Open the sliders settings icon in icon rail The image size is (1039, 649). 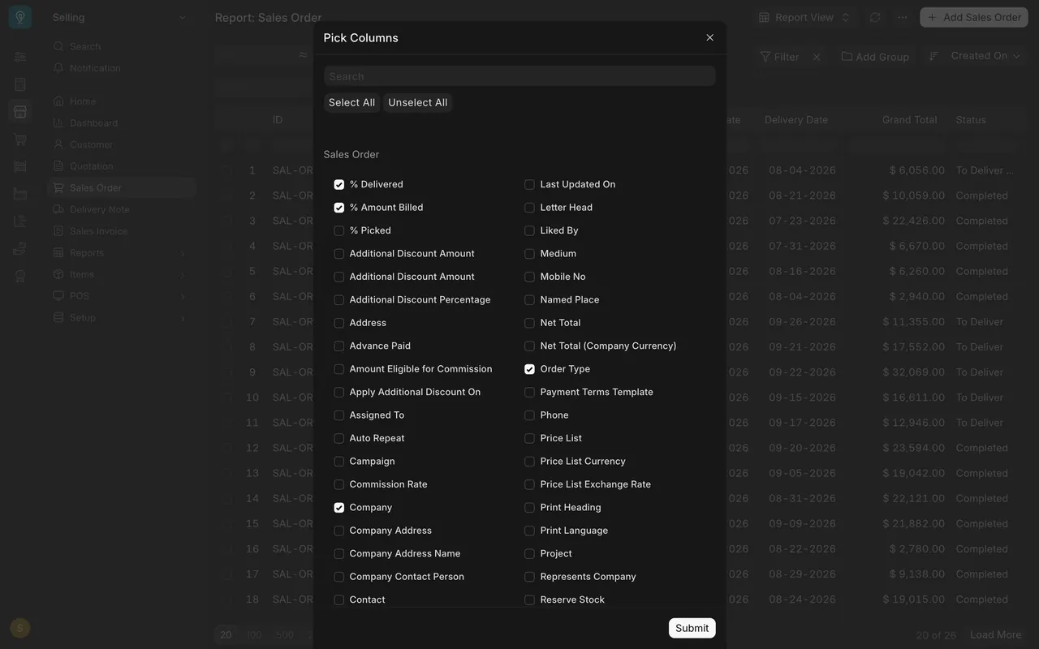point(20,57)
